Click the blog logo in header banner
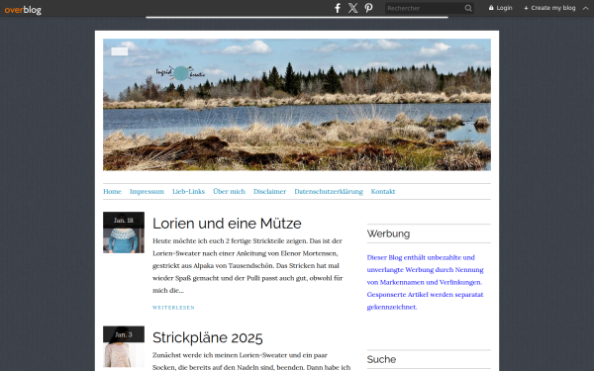The height and width of the screenshot is (371, 594). pyautogui.click(x=180, y=72)
